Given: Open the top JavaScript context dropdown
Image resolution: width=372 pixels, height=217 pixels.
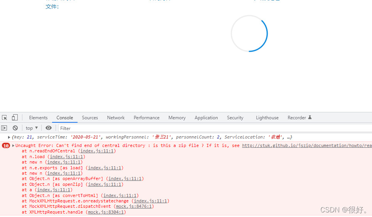Looking at the screenshot, I should (x=32, y=128).
